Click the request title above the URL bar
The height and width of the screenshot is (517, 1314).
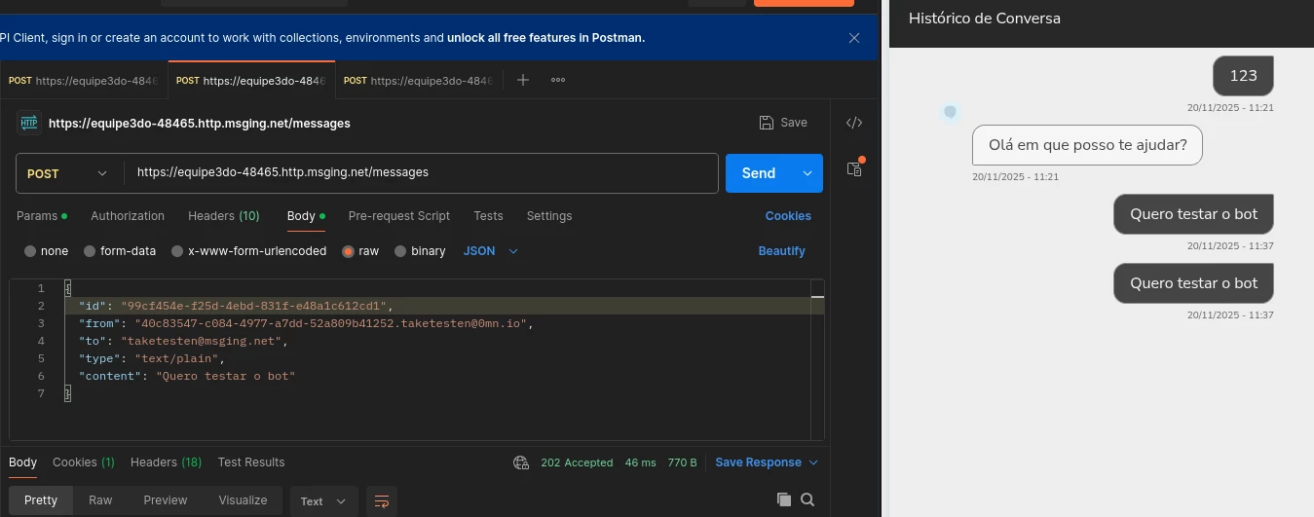click(200, 124)
